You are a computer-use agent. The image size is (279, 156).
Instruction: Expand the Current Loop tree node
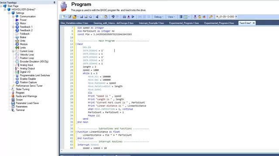click(13, 51)
